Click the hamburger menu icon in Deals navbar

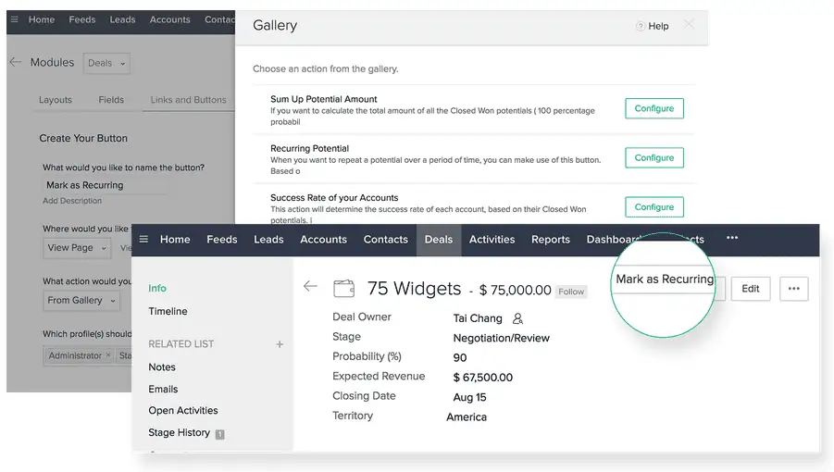143,239
